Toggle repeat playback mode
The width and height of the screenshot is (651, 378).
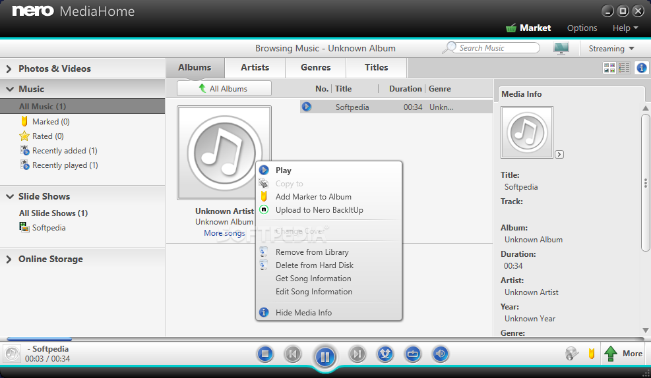413,354
